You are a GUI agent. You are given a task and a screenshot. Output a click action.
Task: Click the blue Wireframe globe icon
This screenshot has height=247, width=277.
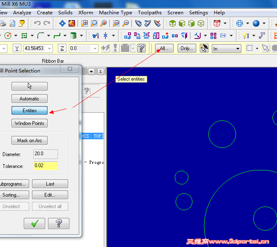tap(240, 23)
